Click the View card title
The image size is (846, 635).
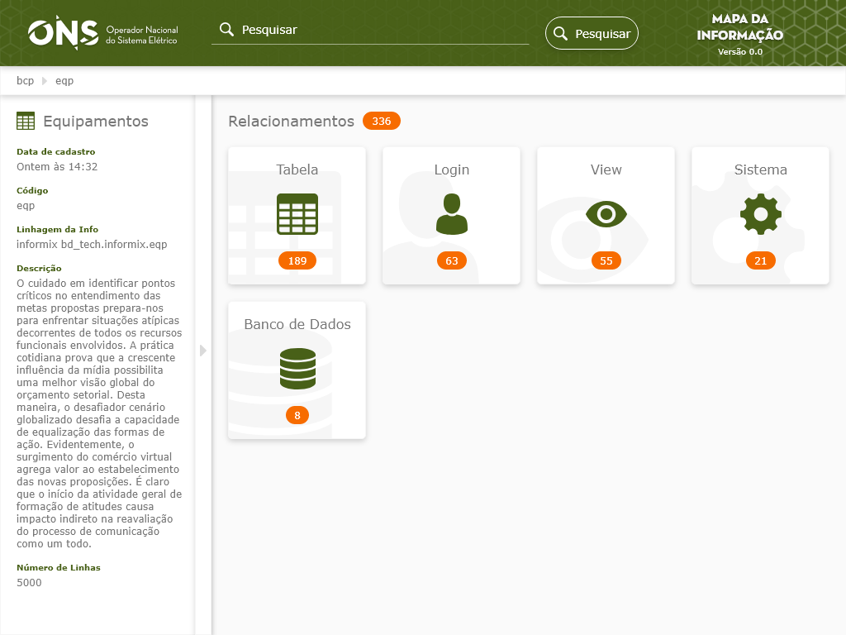pos(606,169)
